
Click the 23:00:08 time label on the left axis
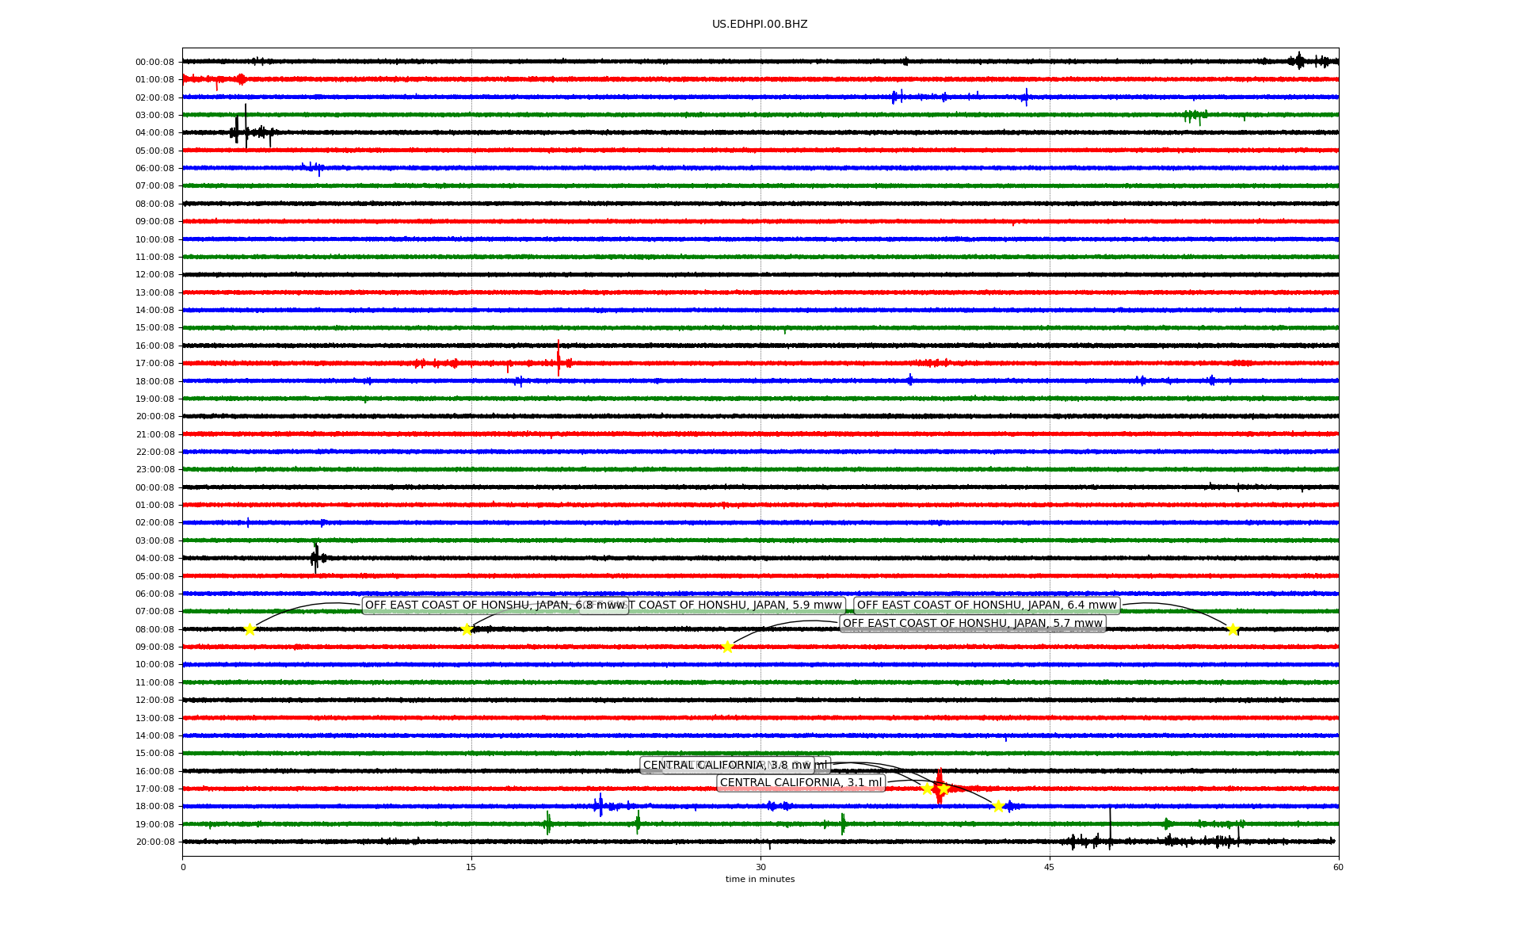(x=154, y=470)
